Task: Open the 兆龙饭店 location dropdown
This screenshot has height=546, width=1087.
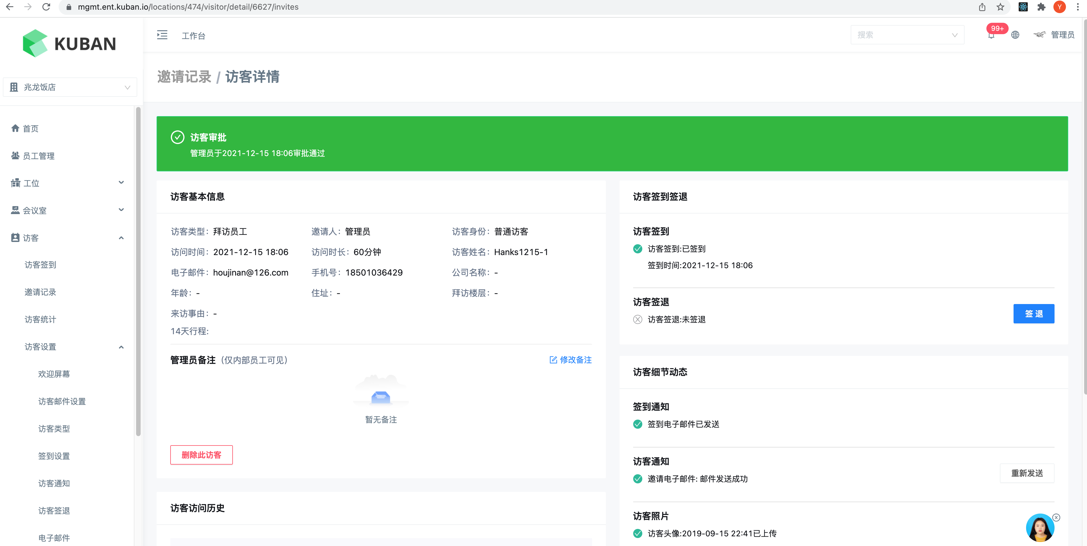Action: point(70,87)
